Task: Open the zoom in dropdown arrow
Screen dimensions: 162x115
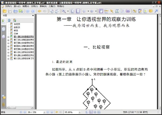Action: point(96,11)
